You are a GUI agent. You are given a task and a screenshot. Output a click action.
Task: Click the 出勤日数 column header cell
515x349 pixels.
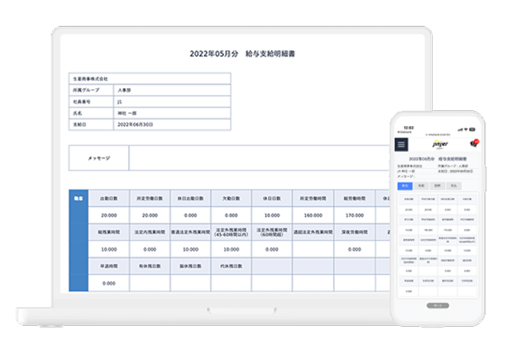108,199
